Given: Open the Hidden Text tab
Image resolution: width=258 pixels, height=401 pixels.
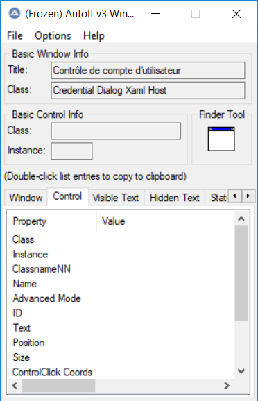Looking at the screenshot, I should click(175, 198).
